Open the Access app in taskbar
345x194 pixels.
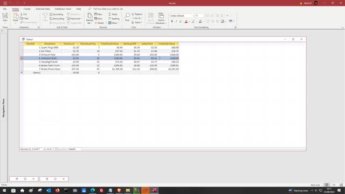click(154, 190)
